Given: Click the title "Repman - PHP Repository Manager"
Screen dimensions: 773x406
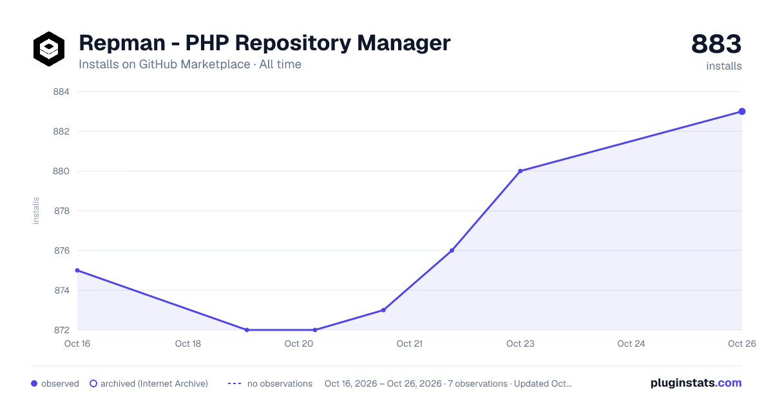Looking at the screenshot, I should 265,43.
